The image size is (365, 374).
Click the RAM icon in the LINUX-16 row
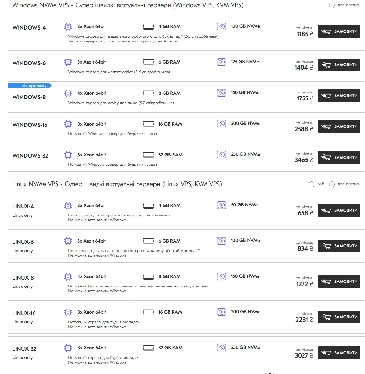click(x=148, y=312)
